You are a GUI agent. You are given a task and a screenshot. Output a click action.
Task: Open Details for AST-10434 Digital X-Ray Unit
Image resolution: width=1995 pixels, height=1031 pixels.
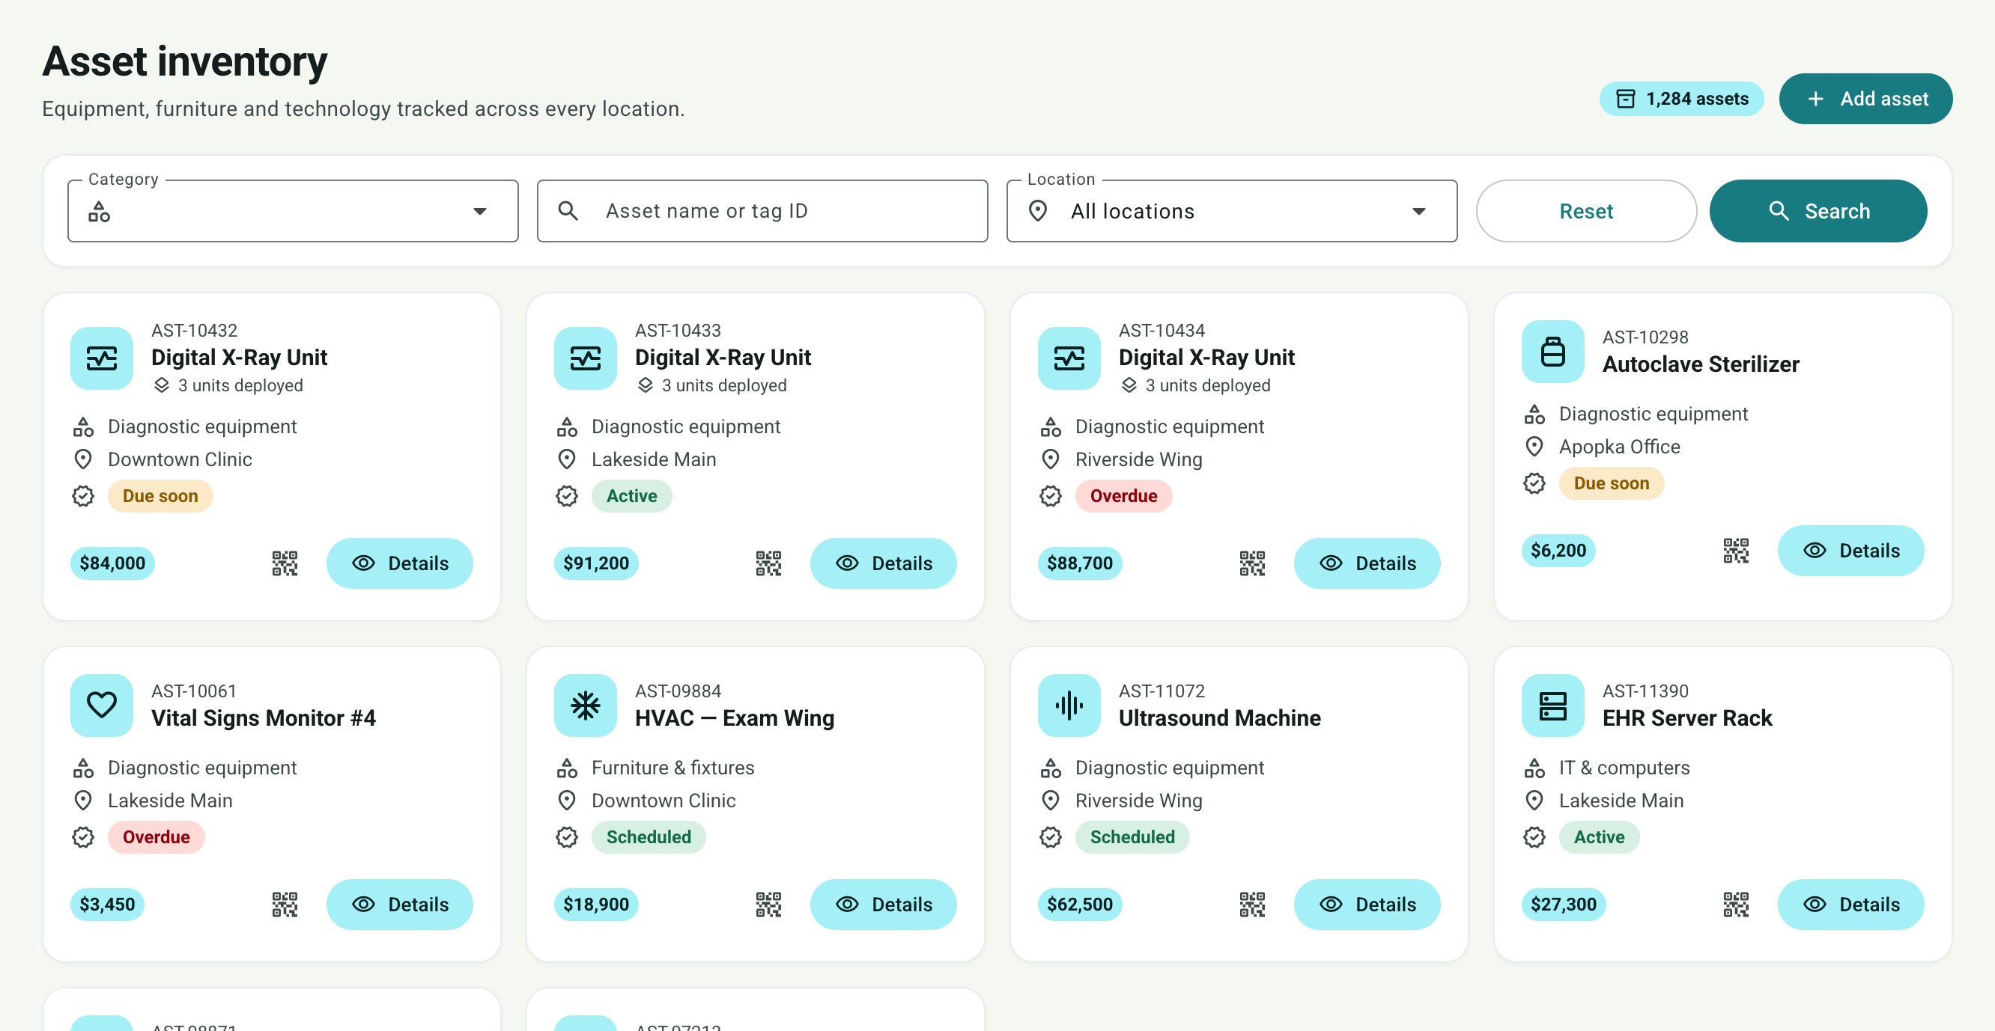point(1367,563)
